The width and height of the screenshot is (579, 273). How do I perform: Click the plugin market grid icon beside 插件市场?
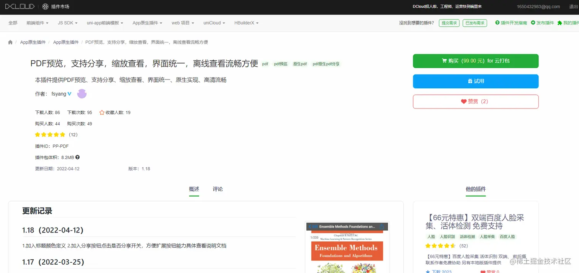tap(46, 6)
